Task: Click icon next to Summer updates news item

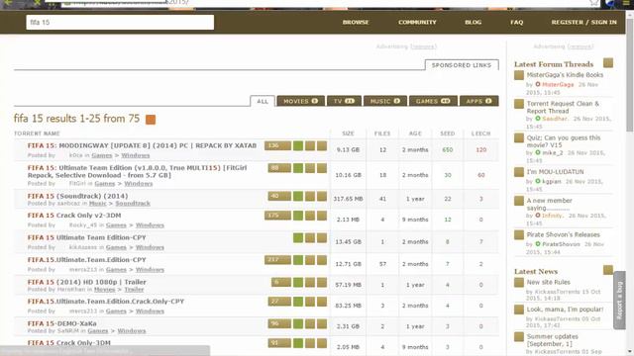Action: point(519,336)
